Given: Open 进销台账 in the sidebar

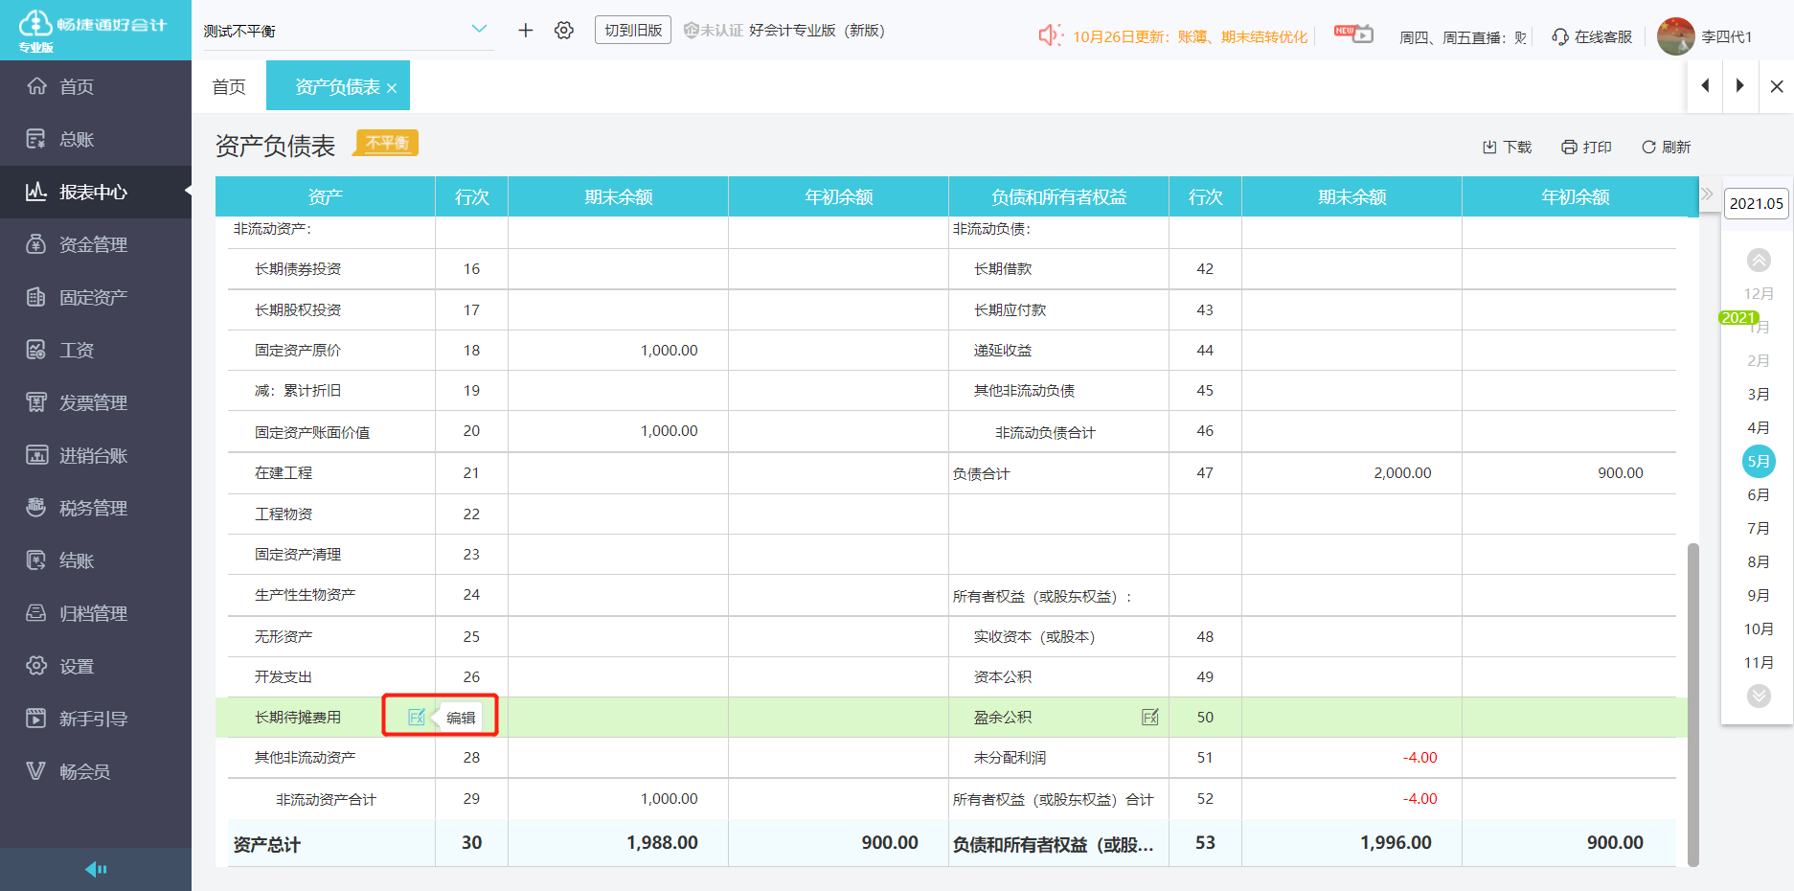Looking at the screenshot, I should tap(96, 455).
